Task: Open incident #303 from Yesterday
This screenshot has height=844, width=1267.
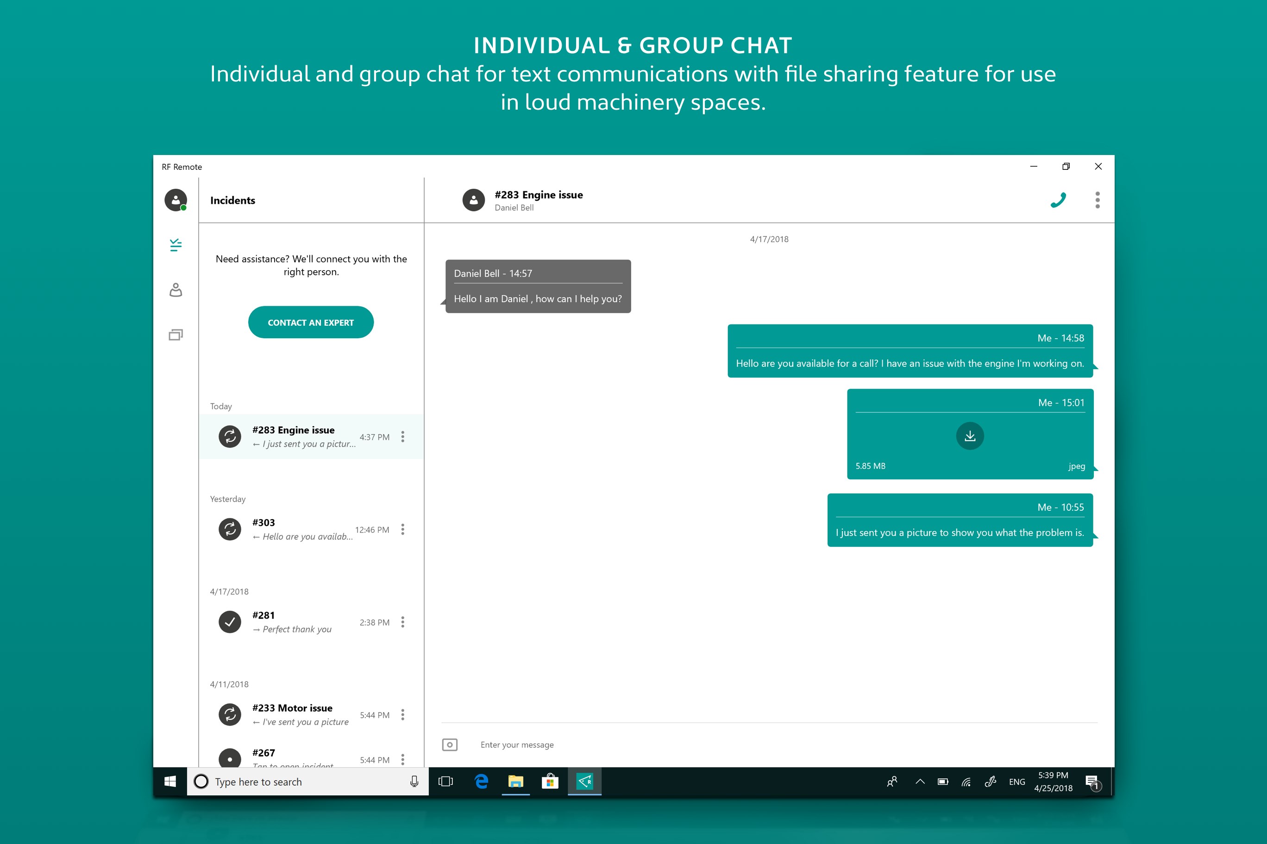Action: tap(301, 529)
